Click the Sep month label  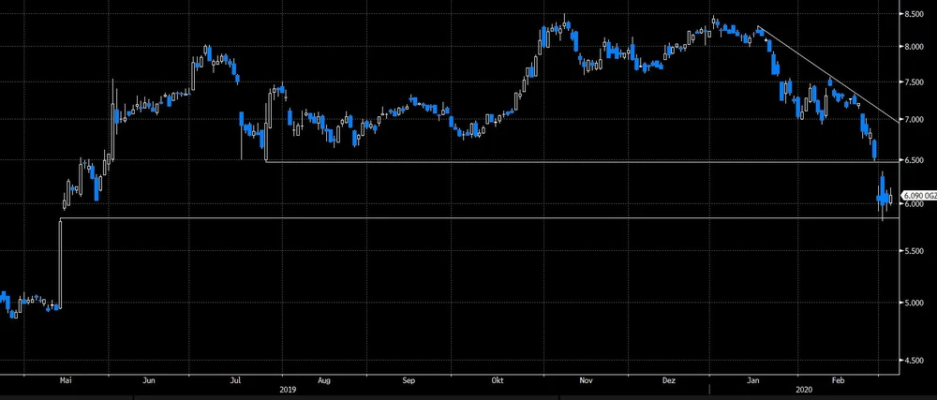[x=409, y=381]
